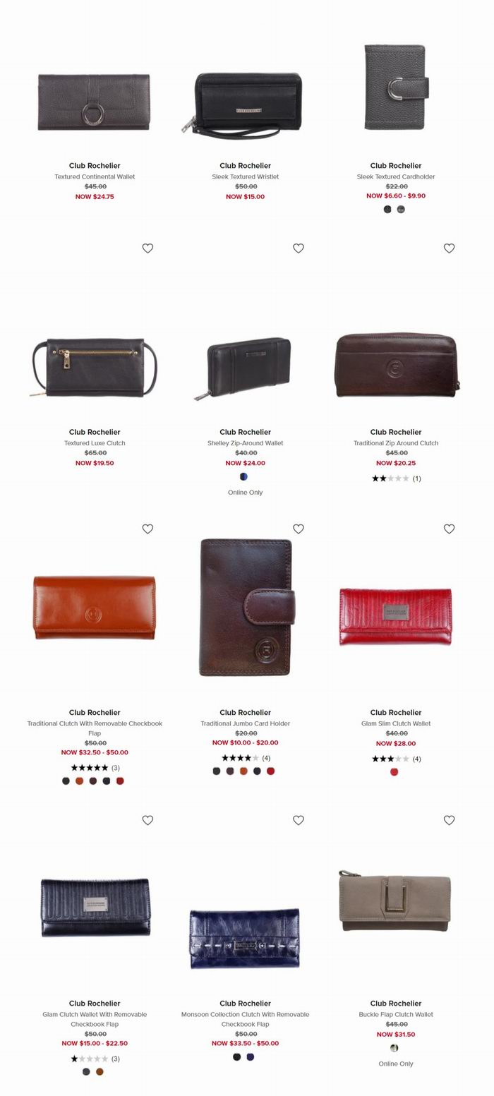Heart the red Glam Slim Clutch Wallet
Screen dimensions: 494x1096
pos(449,529)
